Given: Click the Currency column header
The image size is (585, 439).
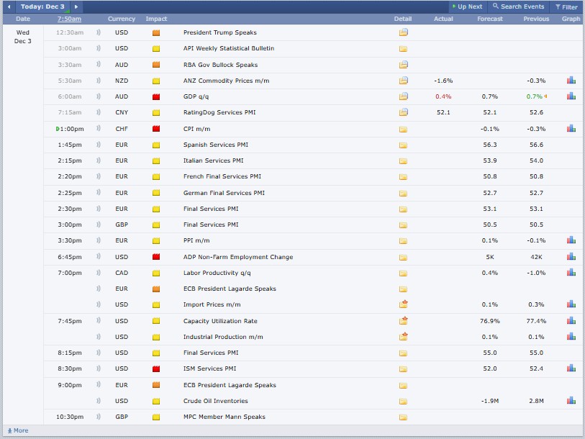Looking at the screenshot, I should click(122, 19).
